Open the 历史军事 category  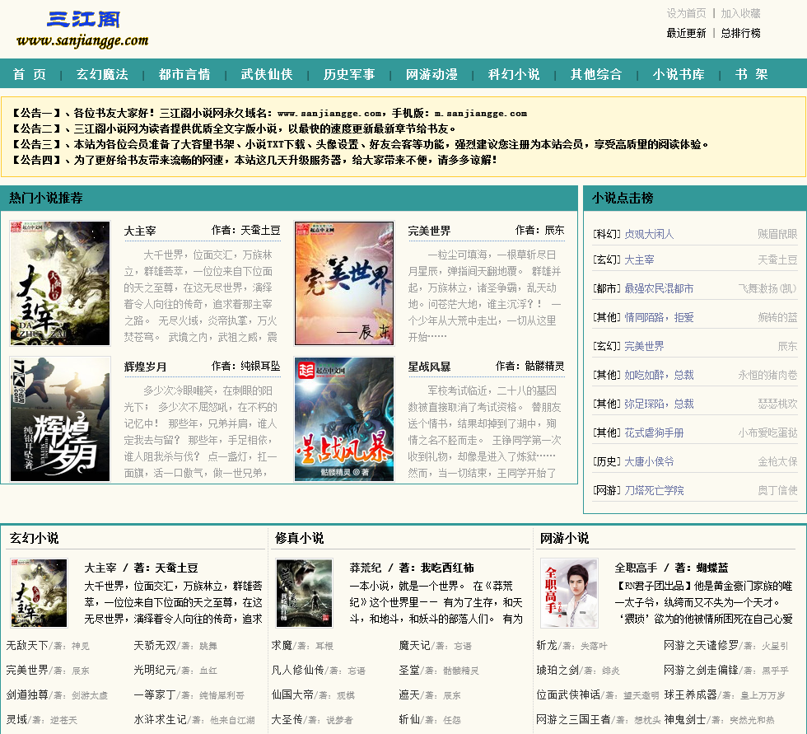[349, 74]
